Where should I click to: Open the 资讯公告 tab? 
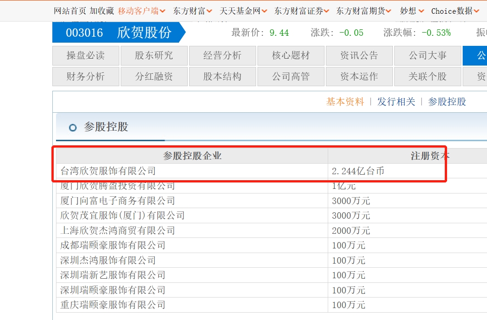[359, 55]
